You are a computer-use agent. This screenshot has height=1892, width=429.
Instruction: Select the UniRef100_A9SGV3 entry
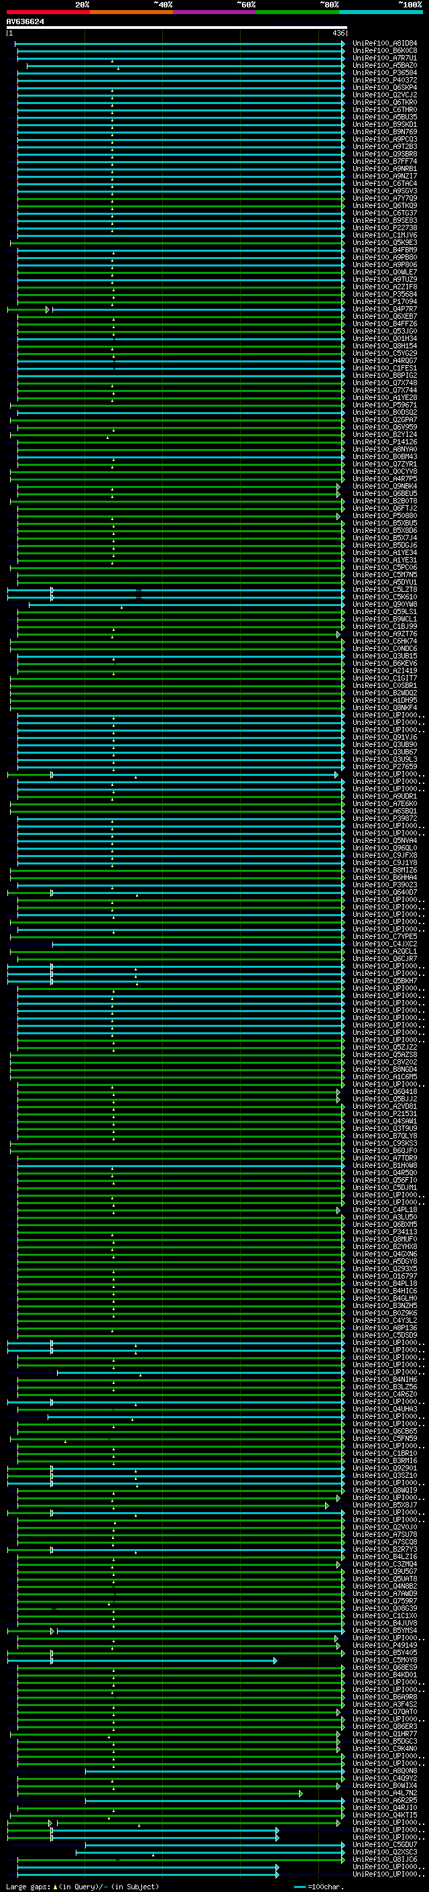(385, 191)
